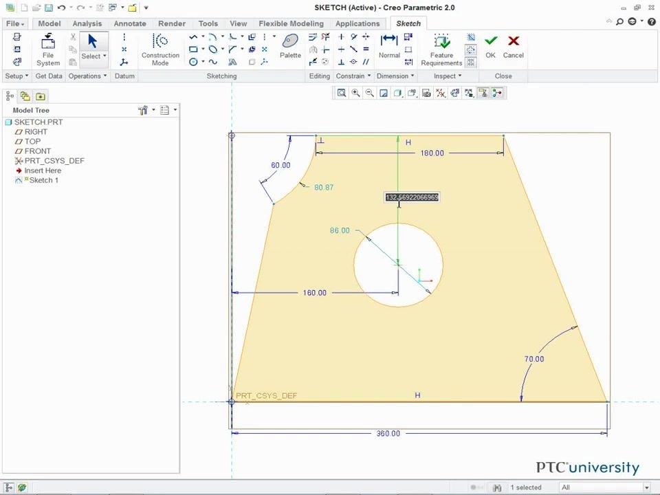The width and height of the screenshot is (660, 495).
Task: Switch to the Flexible Modeling tab
Action: [x=291, y=23]
